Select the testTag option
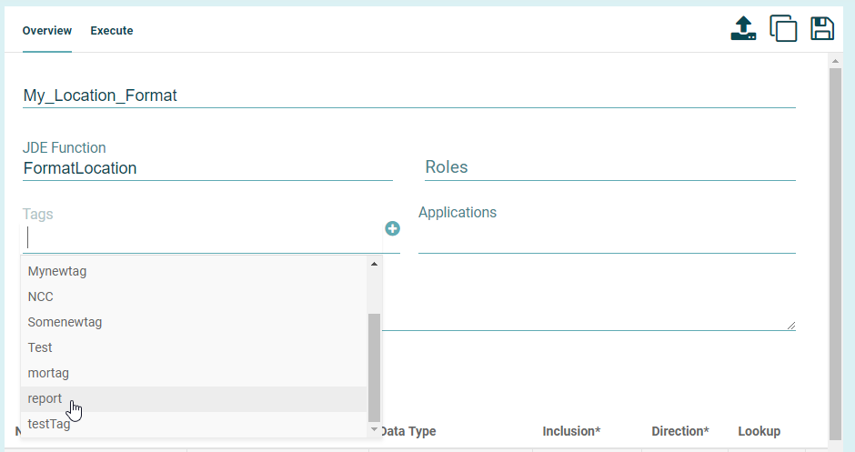The width and height of the screenshot is (855, 452). click(x=49, y=424)
